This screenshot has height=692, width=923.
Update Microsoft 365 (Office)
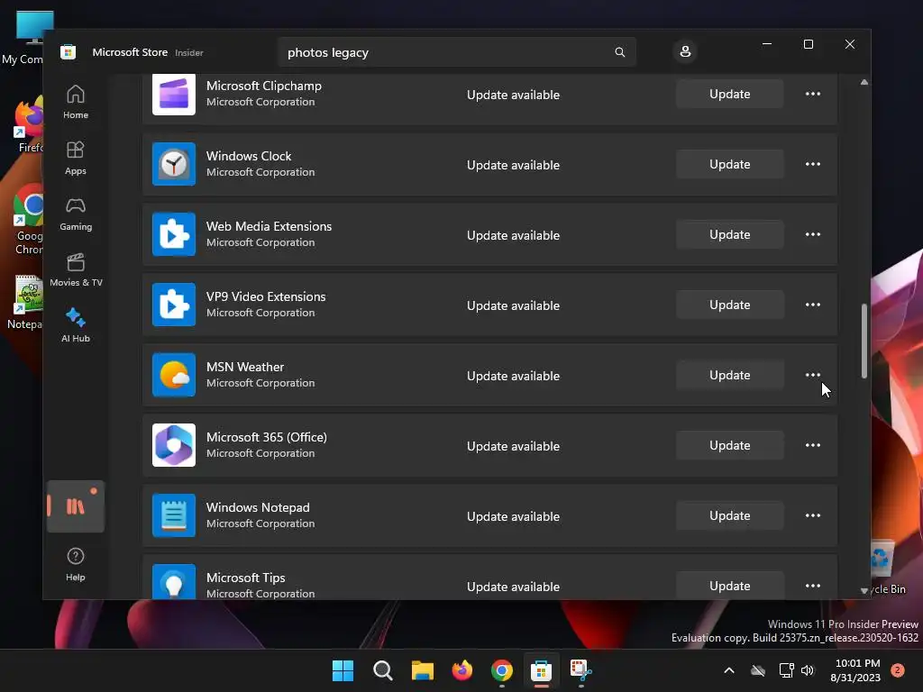tap(729, 445)
